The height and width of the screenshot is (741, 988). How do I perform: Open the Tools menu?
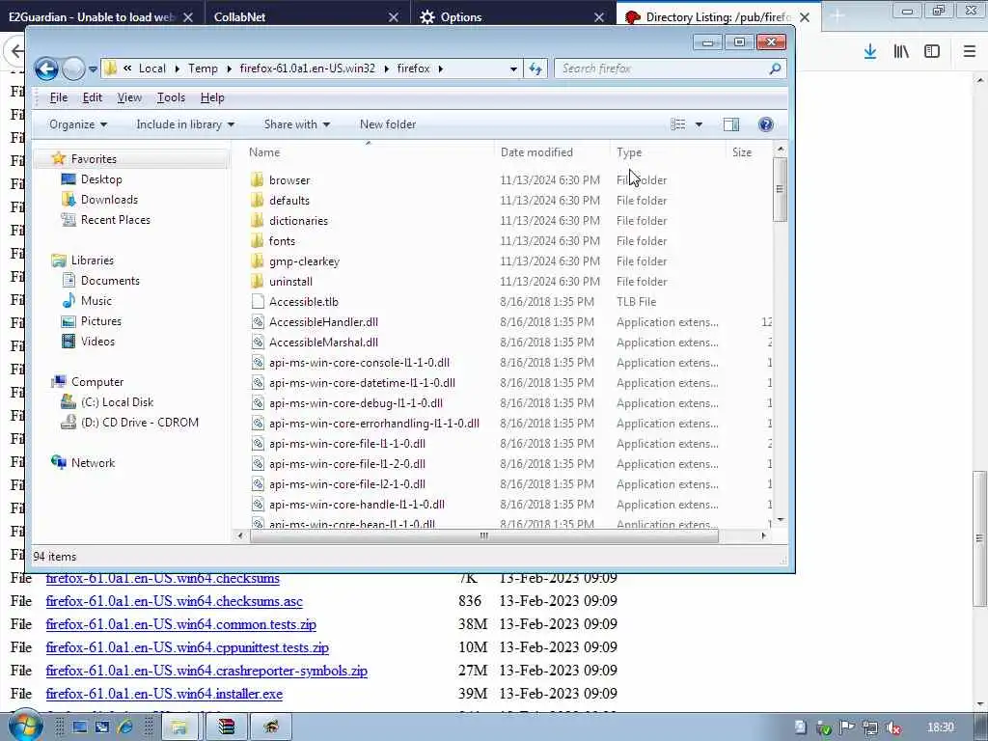coord(171,97)
